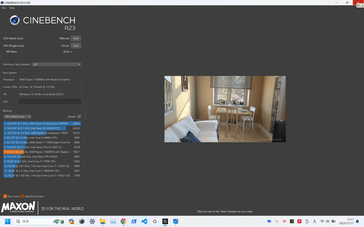
Task: Click the brown Identical System legend swatch
Action: tap(22, 196)
